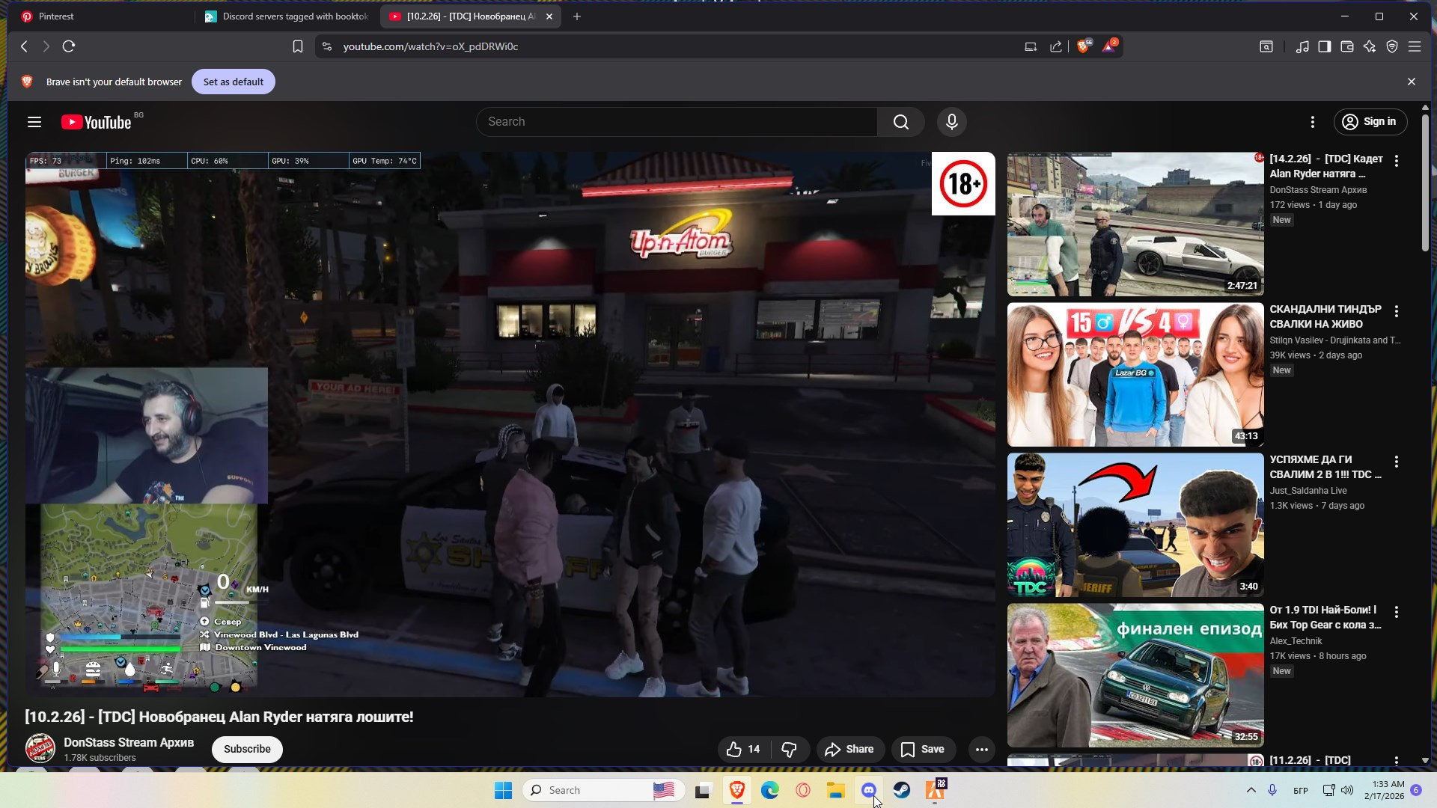The height and width of the screenshot is (808, 1437).
Task: Click the page vertical scrollbar
Action: pyautogui.click(x=1425, y=183)
